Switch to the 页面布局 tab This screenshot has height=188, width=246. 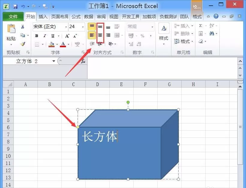point(60,17)
